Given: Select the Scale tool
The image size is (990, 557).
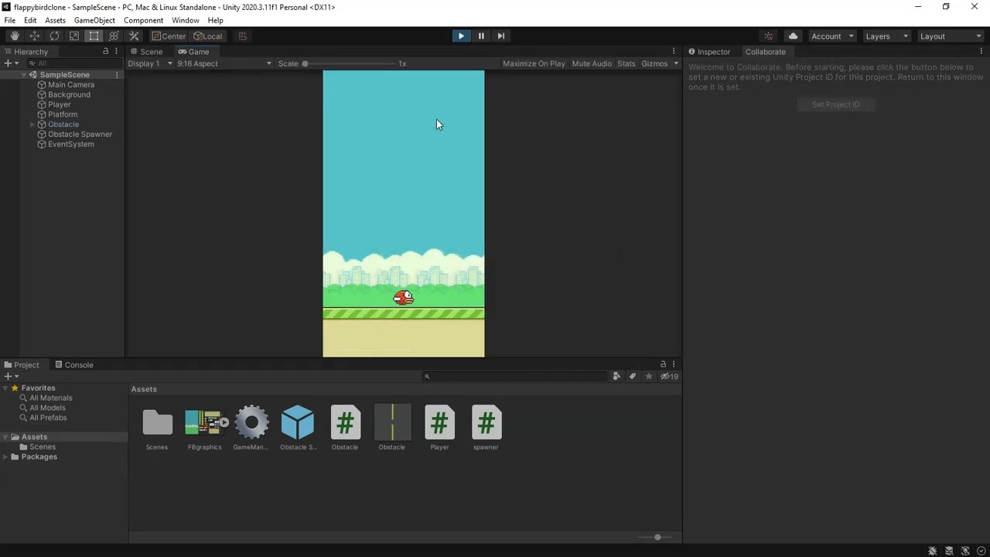Looking at the screenshot, I should [x=73, y=36].
